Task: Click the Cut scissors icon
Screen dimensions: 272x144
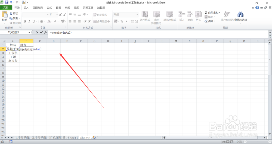Action: (11, 13)
